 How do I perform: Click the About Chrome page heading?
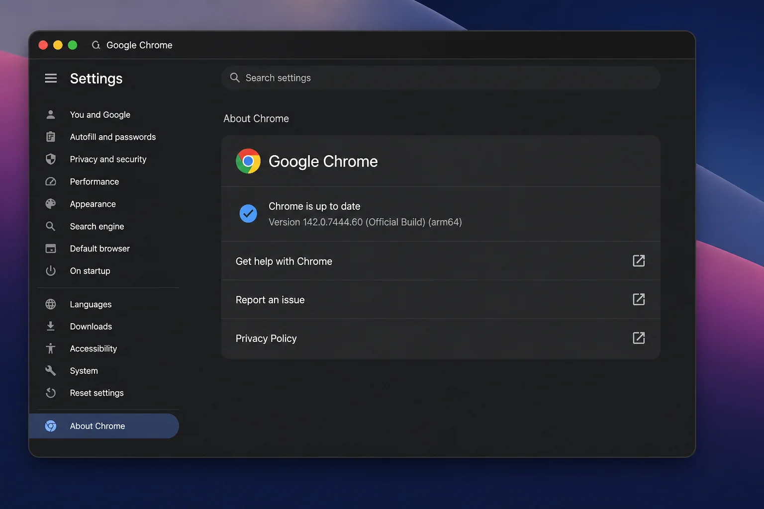(256, 118)
